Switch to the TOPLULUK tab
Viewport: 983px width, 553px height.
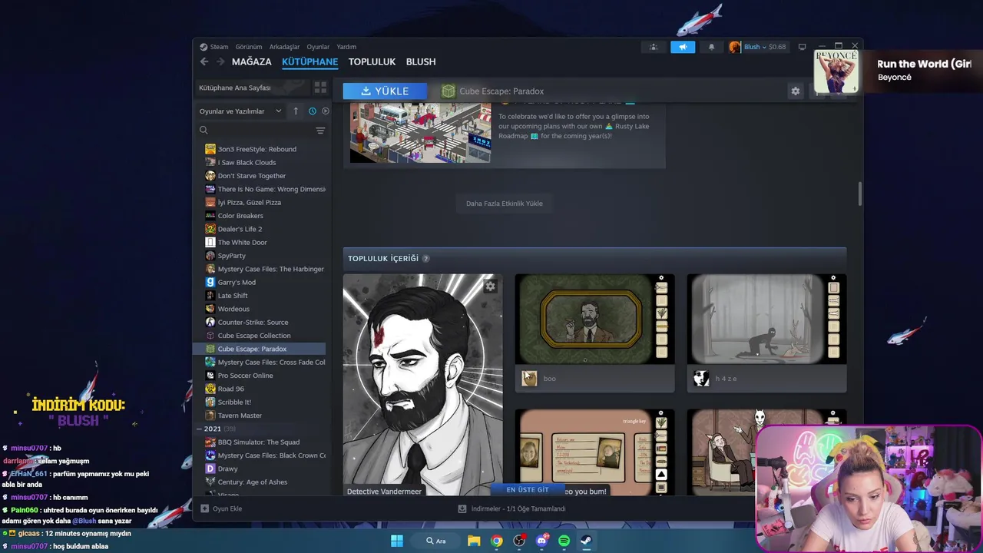coord(372,61)
